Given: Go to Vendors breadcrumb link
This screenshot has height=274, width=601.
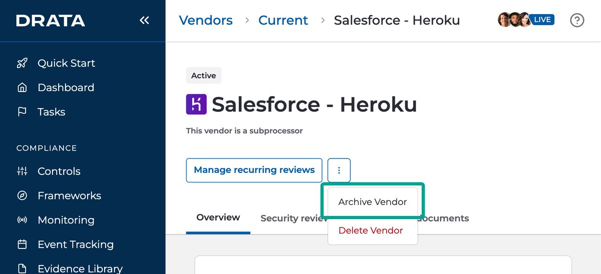Looking at the screenshot, I should pyautogui.click(x=206, y=20).
